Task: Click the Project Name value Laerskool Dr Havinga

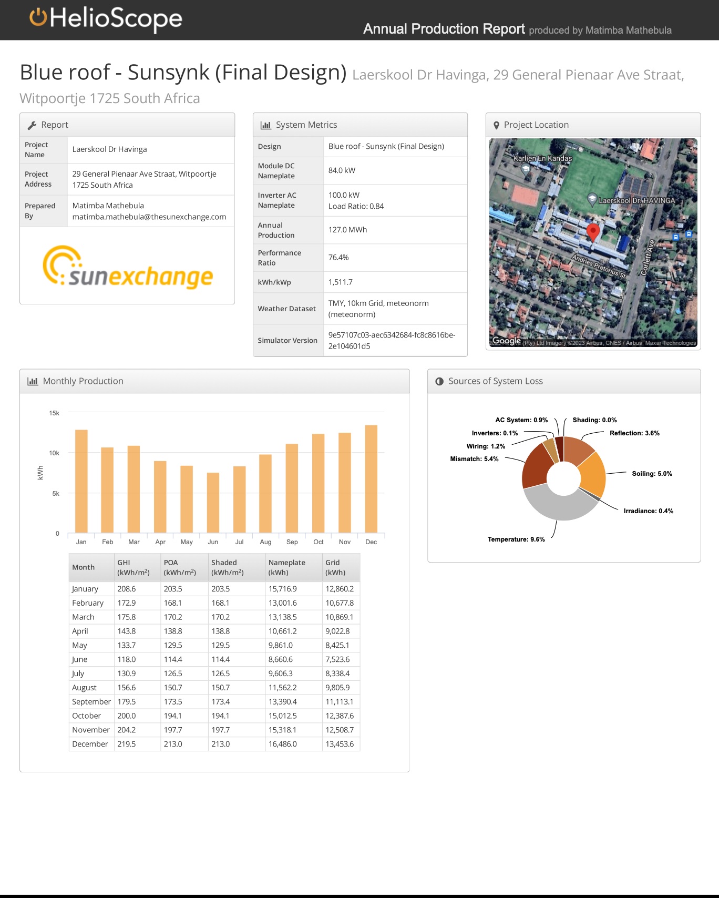Action: point(110,149)
